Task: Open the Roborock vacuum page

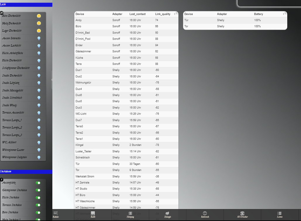Action: tap(205, 214)
